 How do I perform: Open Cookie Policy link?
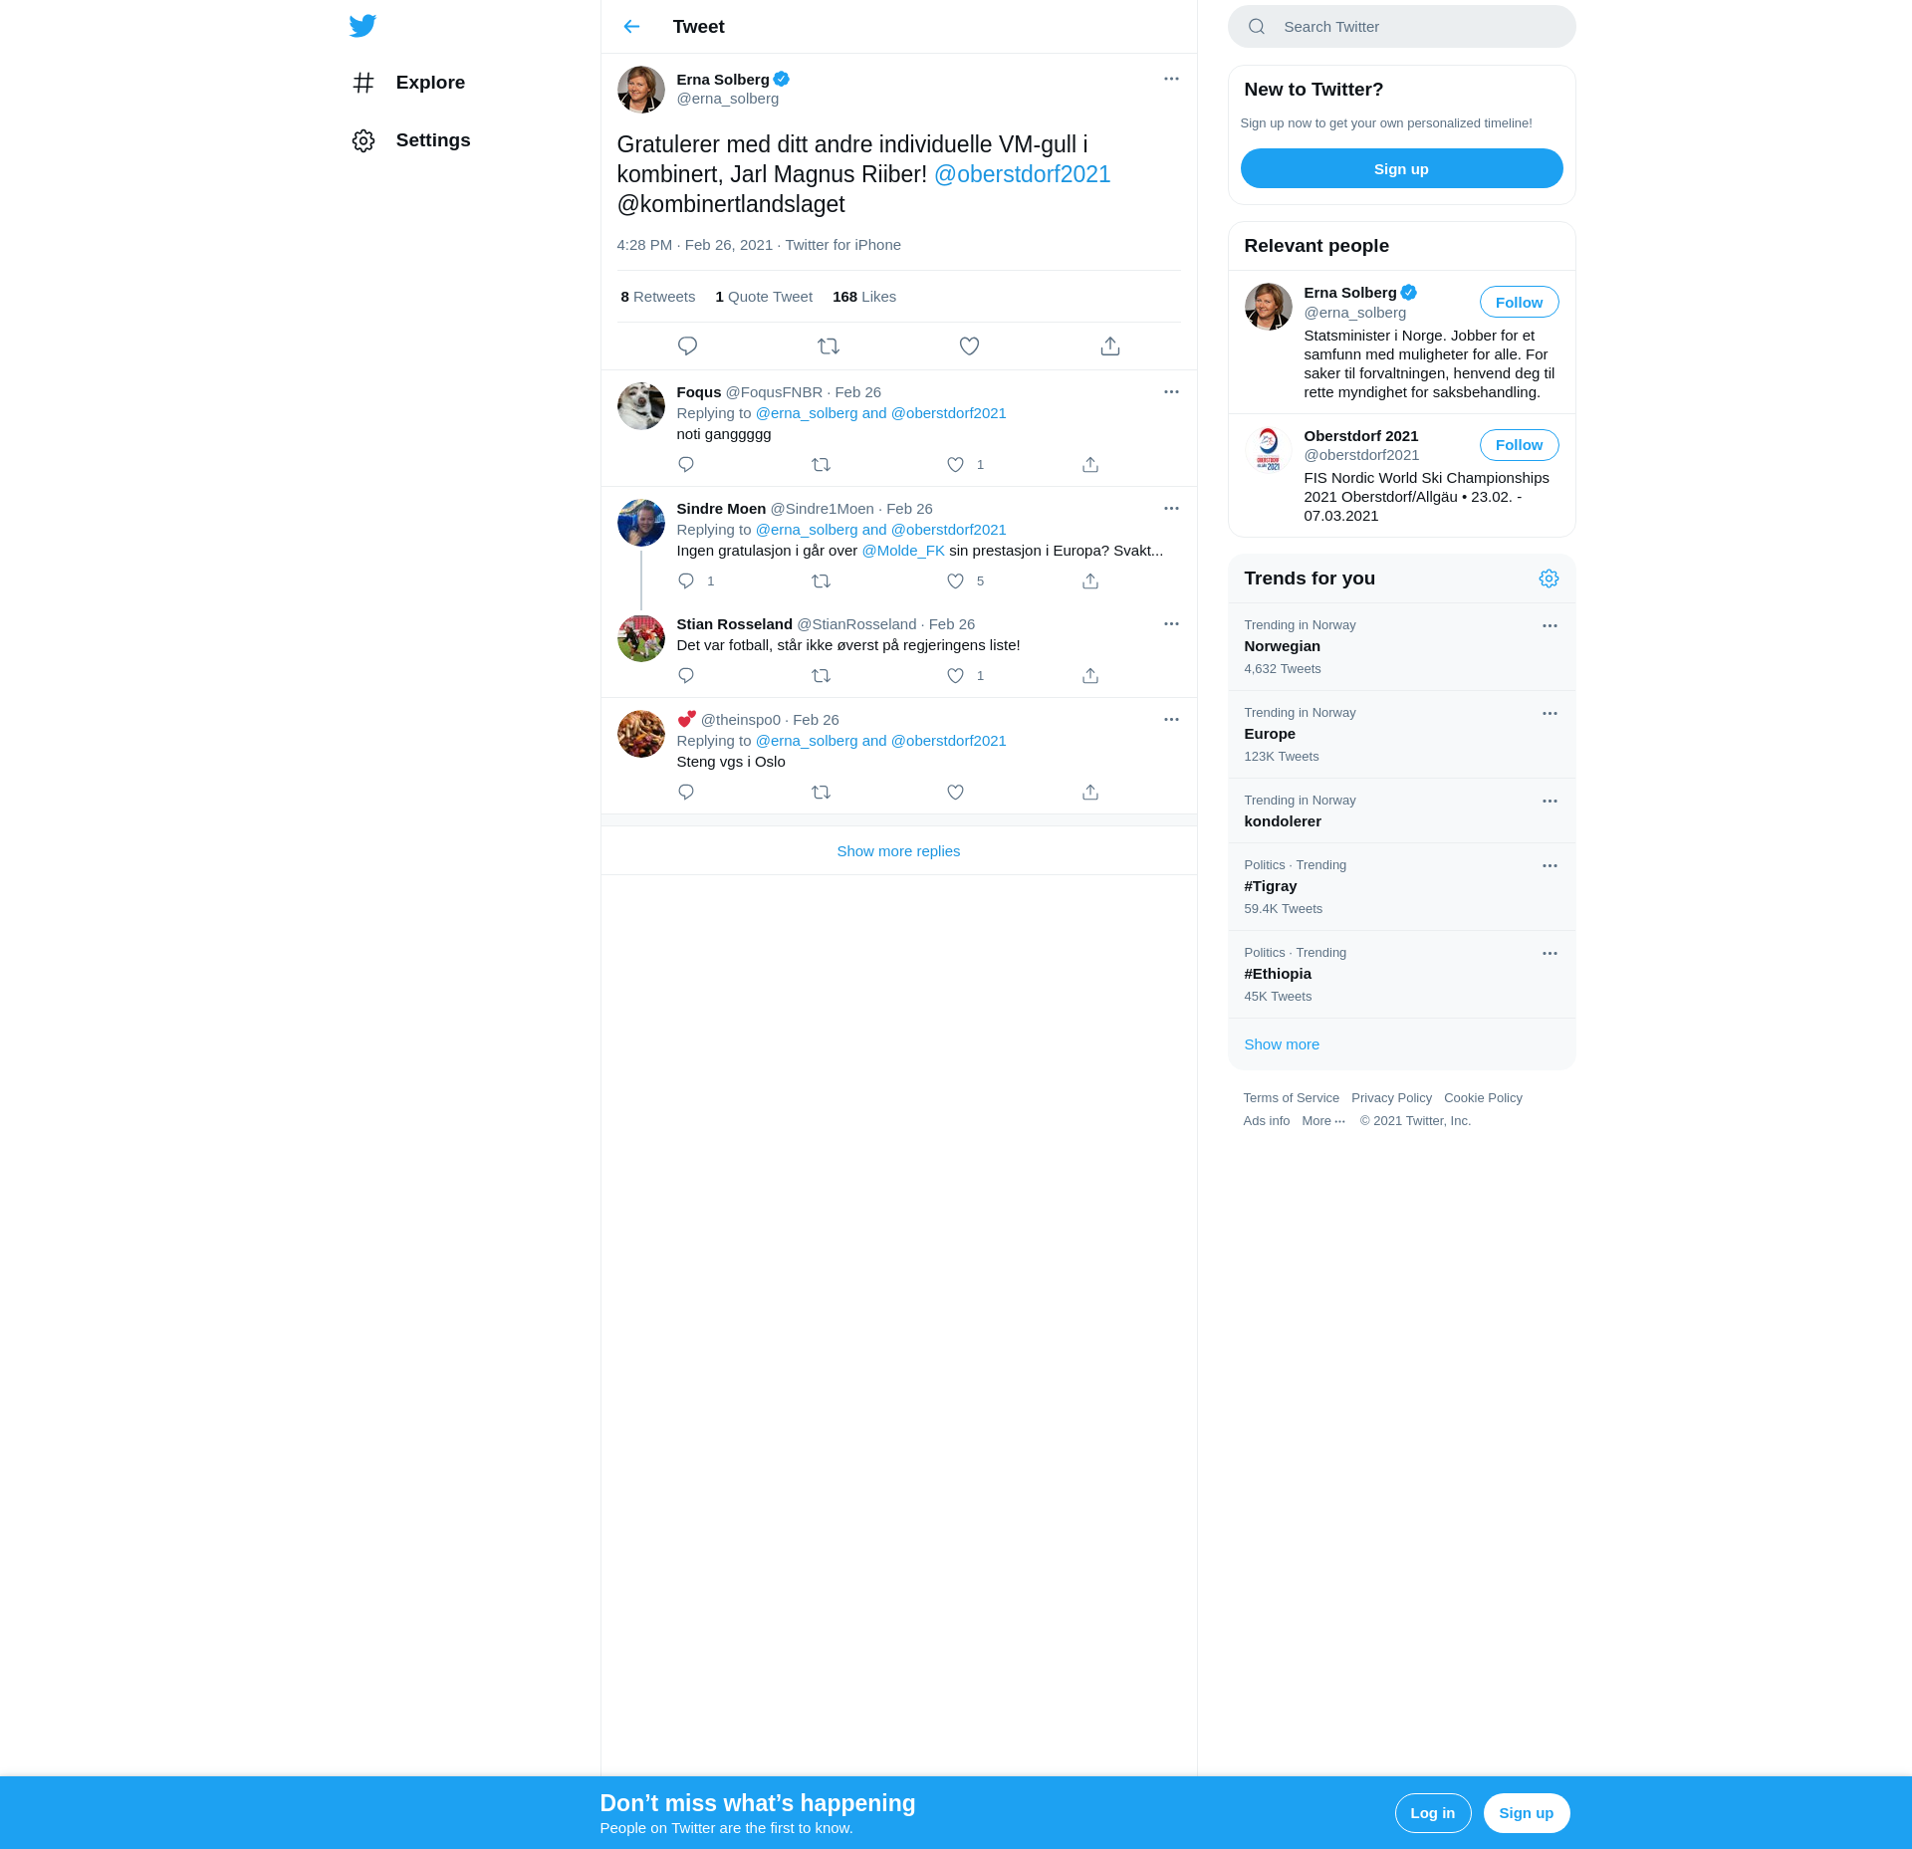coord(1483,1098)
